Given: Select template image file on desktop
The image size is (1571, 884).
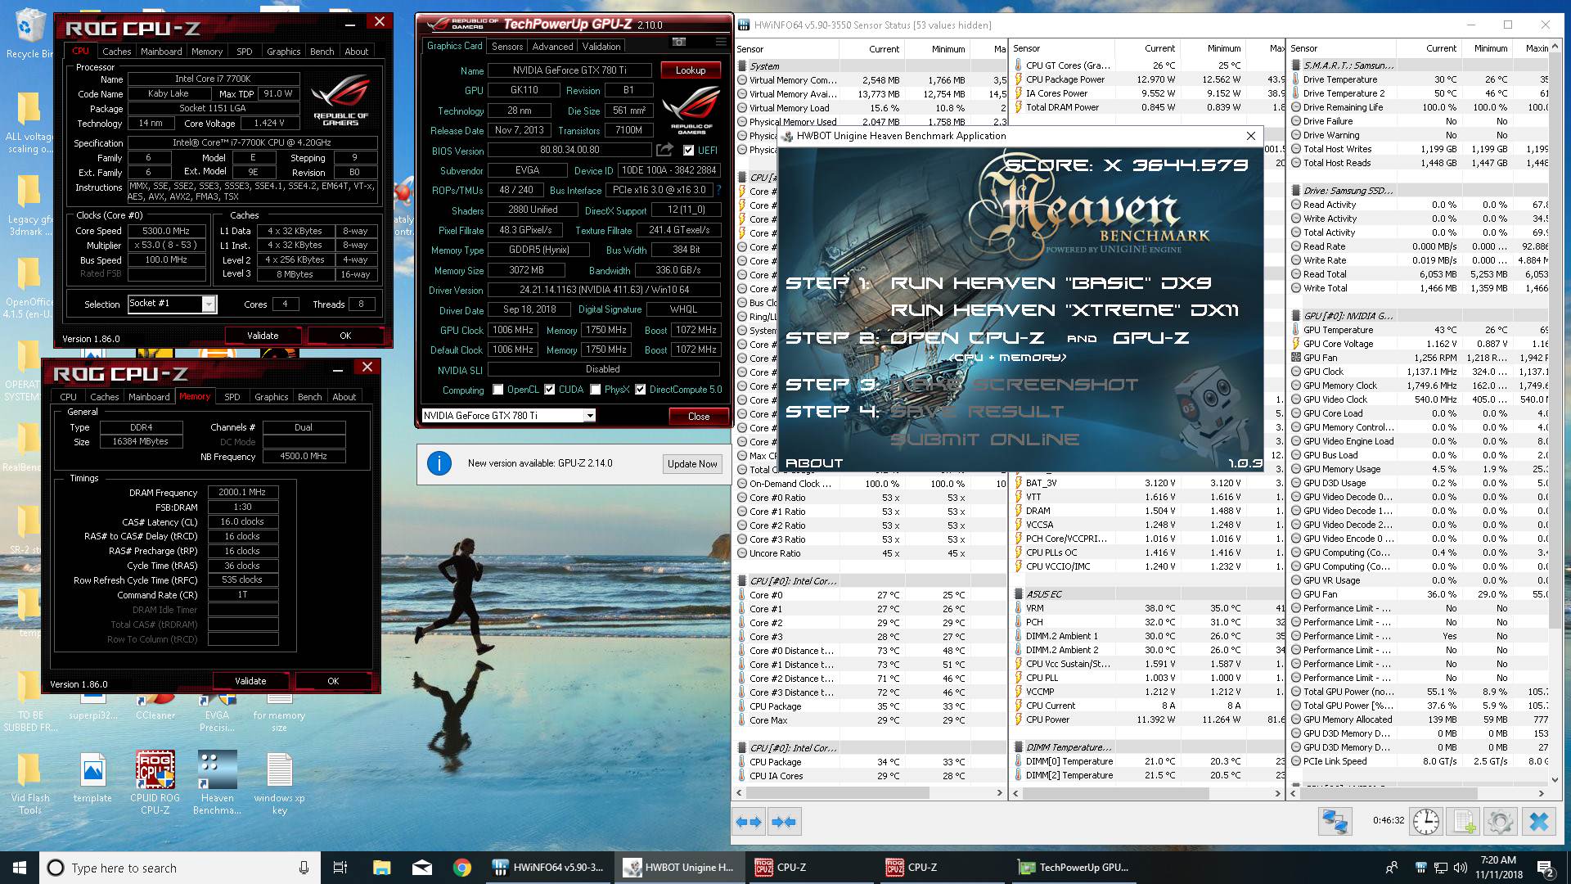Looking at the screenshot, I should (x=92, y=778).
